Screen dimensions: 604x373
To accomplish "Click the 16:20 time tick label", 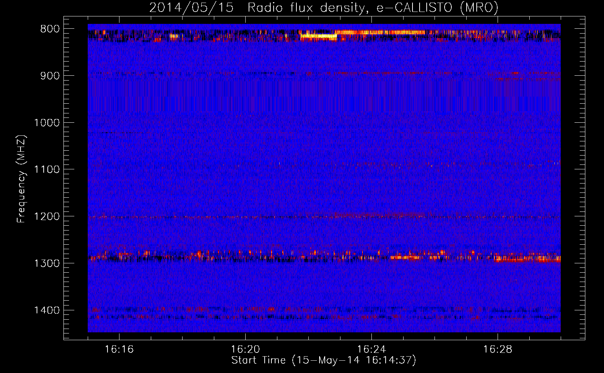I will pos(245,350).
